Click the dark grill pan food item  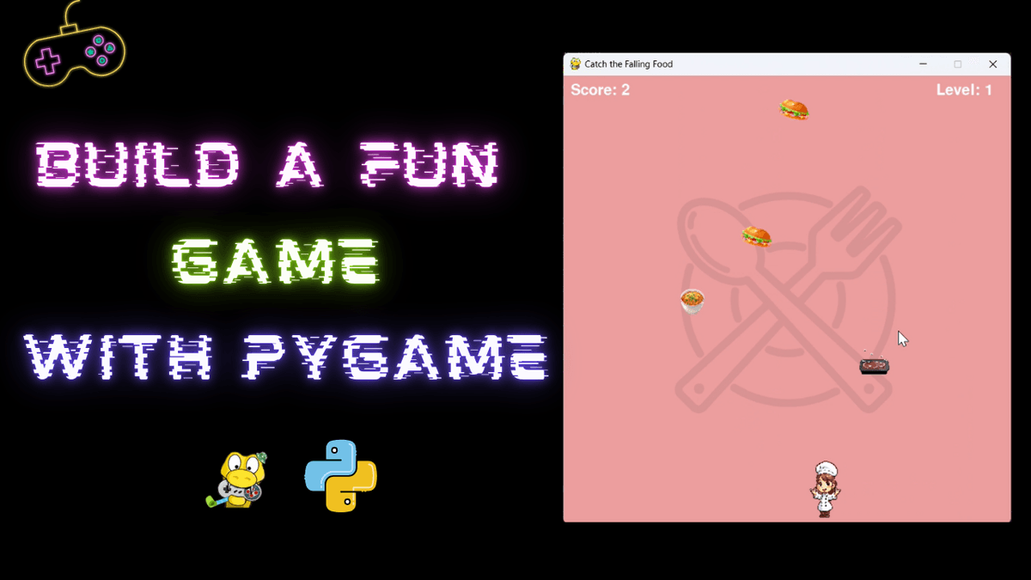874,365
